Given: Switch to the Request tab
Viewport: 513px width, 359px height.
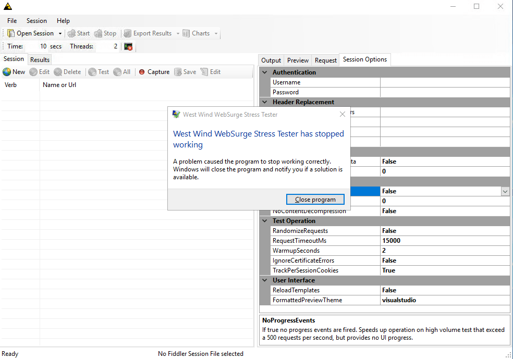Looking at the screenshot, I should tap(325, 60).
